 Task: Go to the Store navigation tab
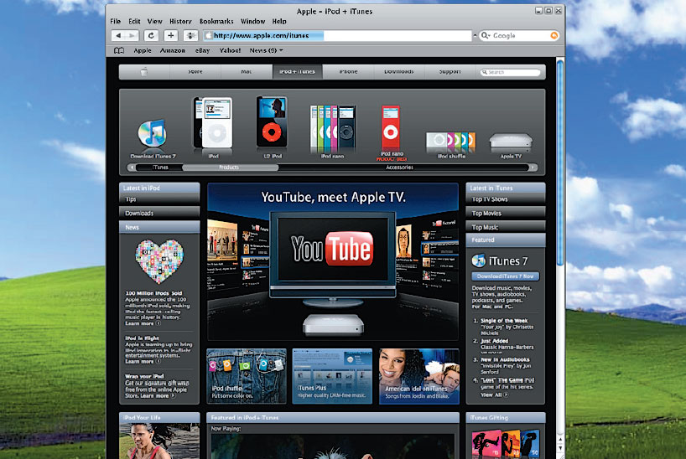click(x=195, y=71)
